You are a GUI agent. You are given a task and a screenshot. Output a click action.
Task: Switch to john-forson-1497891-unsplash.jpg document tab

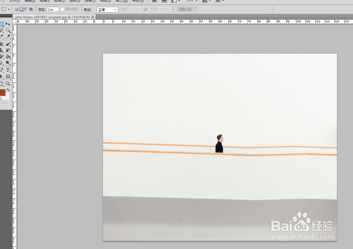click(52, 17)
